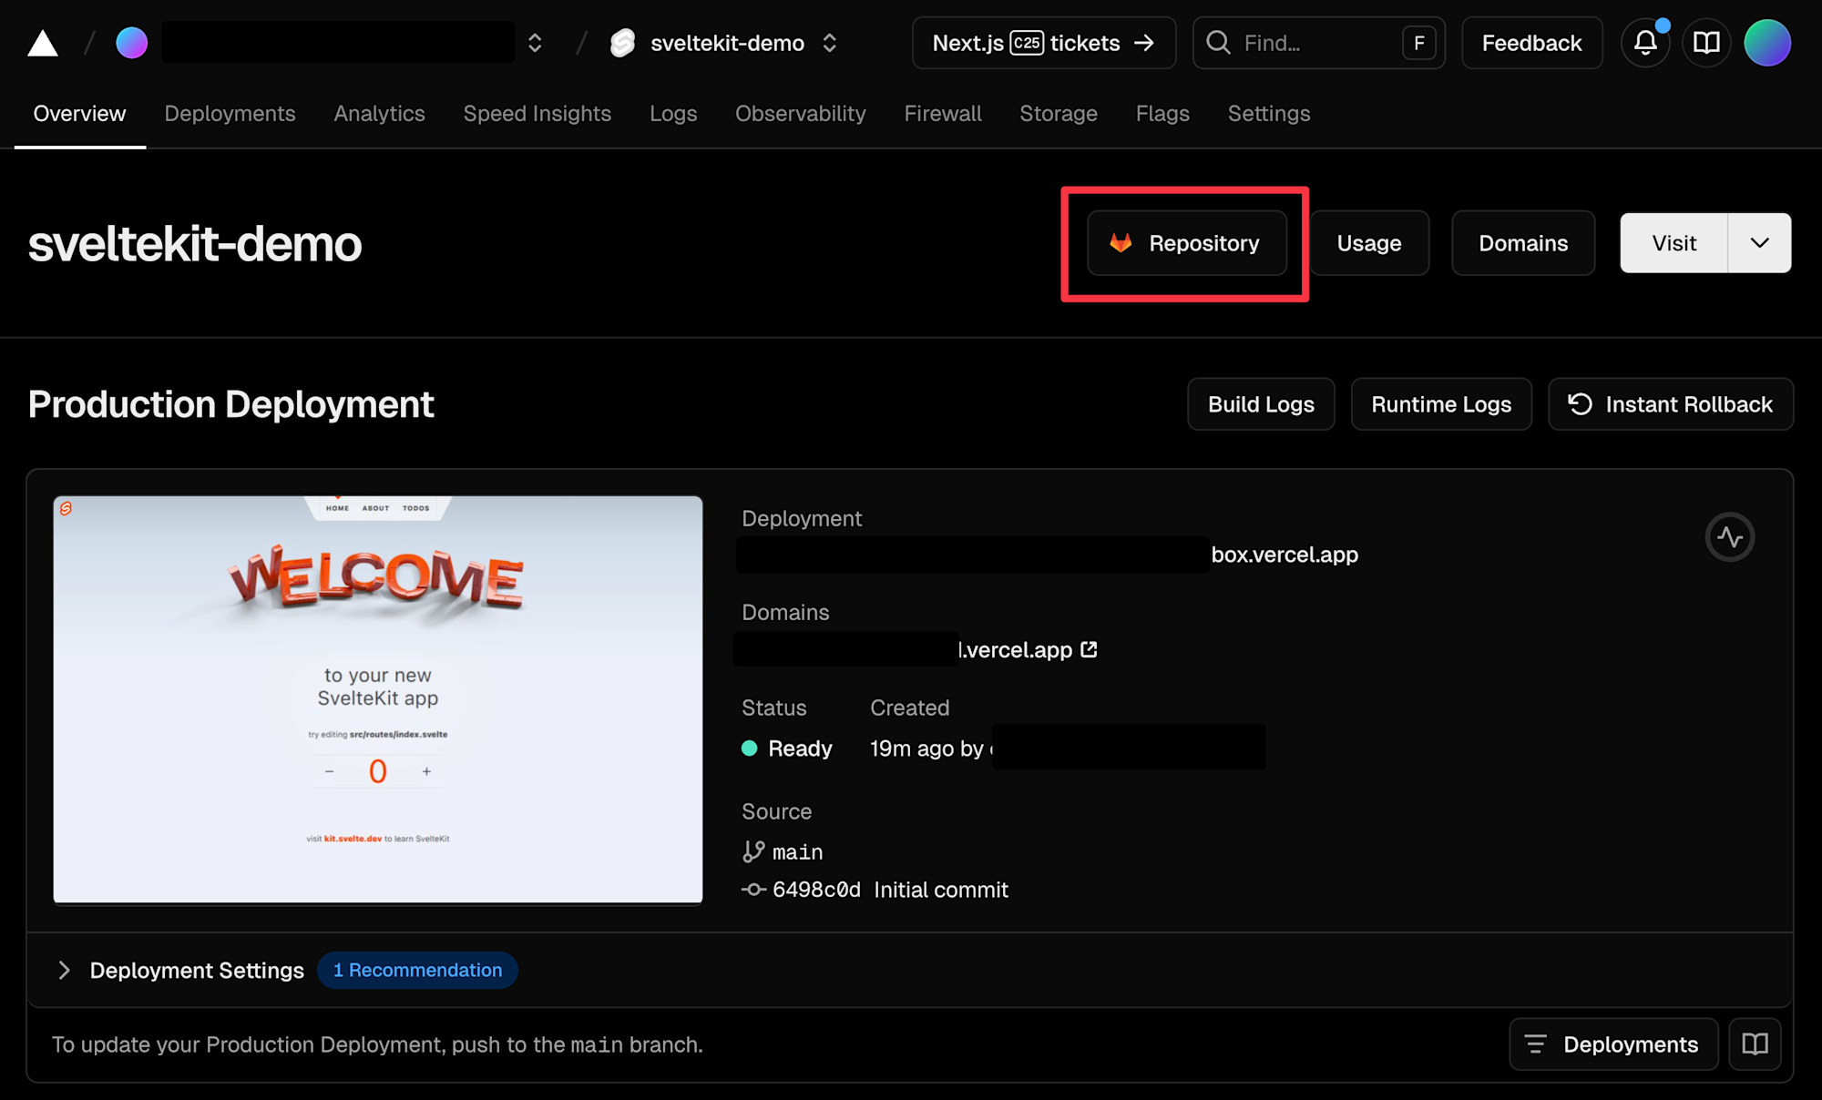The image size is (1822, 1100).
Task: Click the Find search field
Action: click(1303, 43)
